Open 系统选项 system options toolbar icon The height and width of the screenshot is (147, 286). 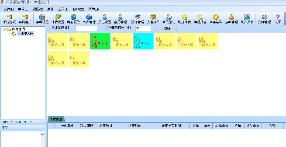9,19
